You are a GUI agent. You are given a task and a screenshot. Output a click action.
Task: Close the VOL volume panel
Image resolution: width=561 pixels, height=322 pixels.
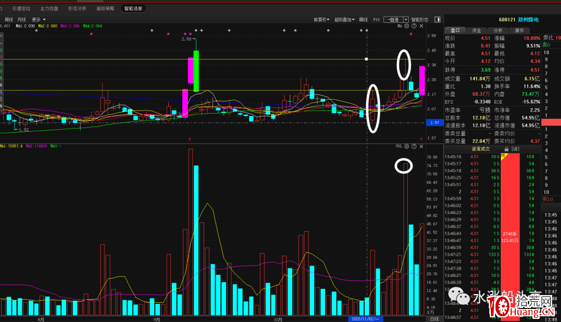(x=421, y=147)
